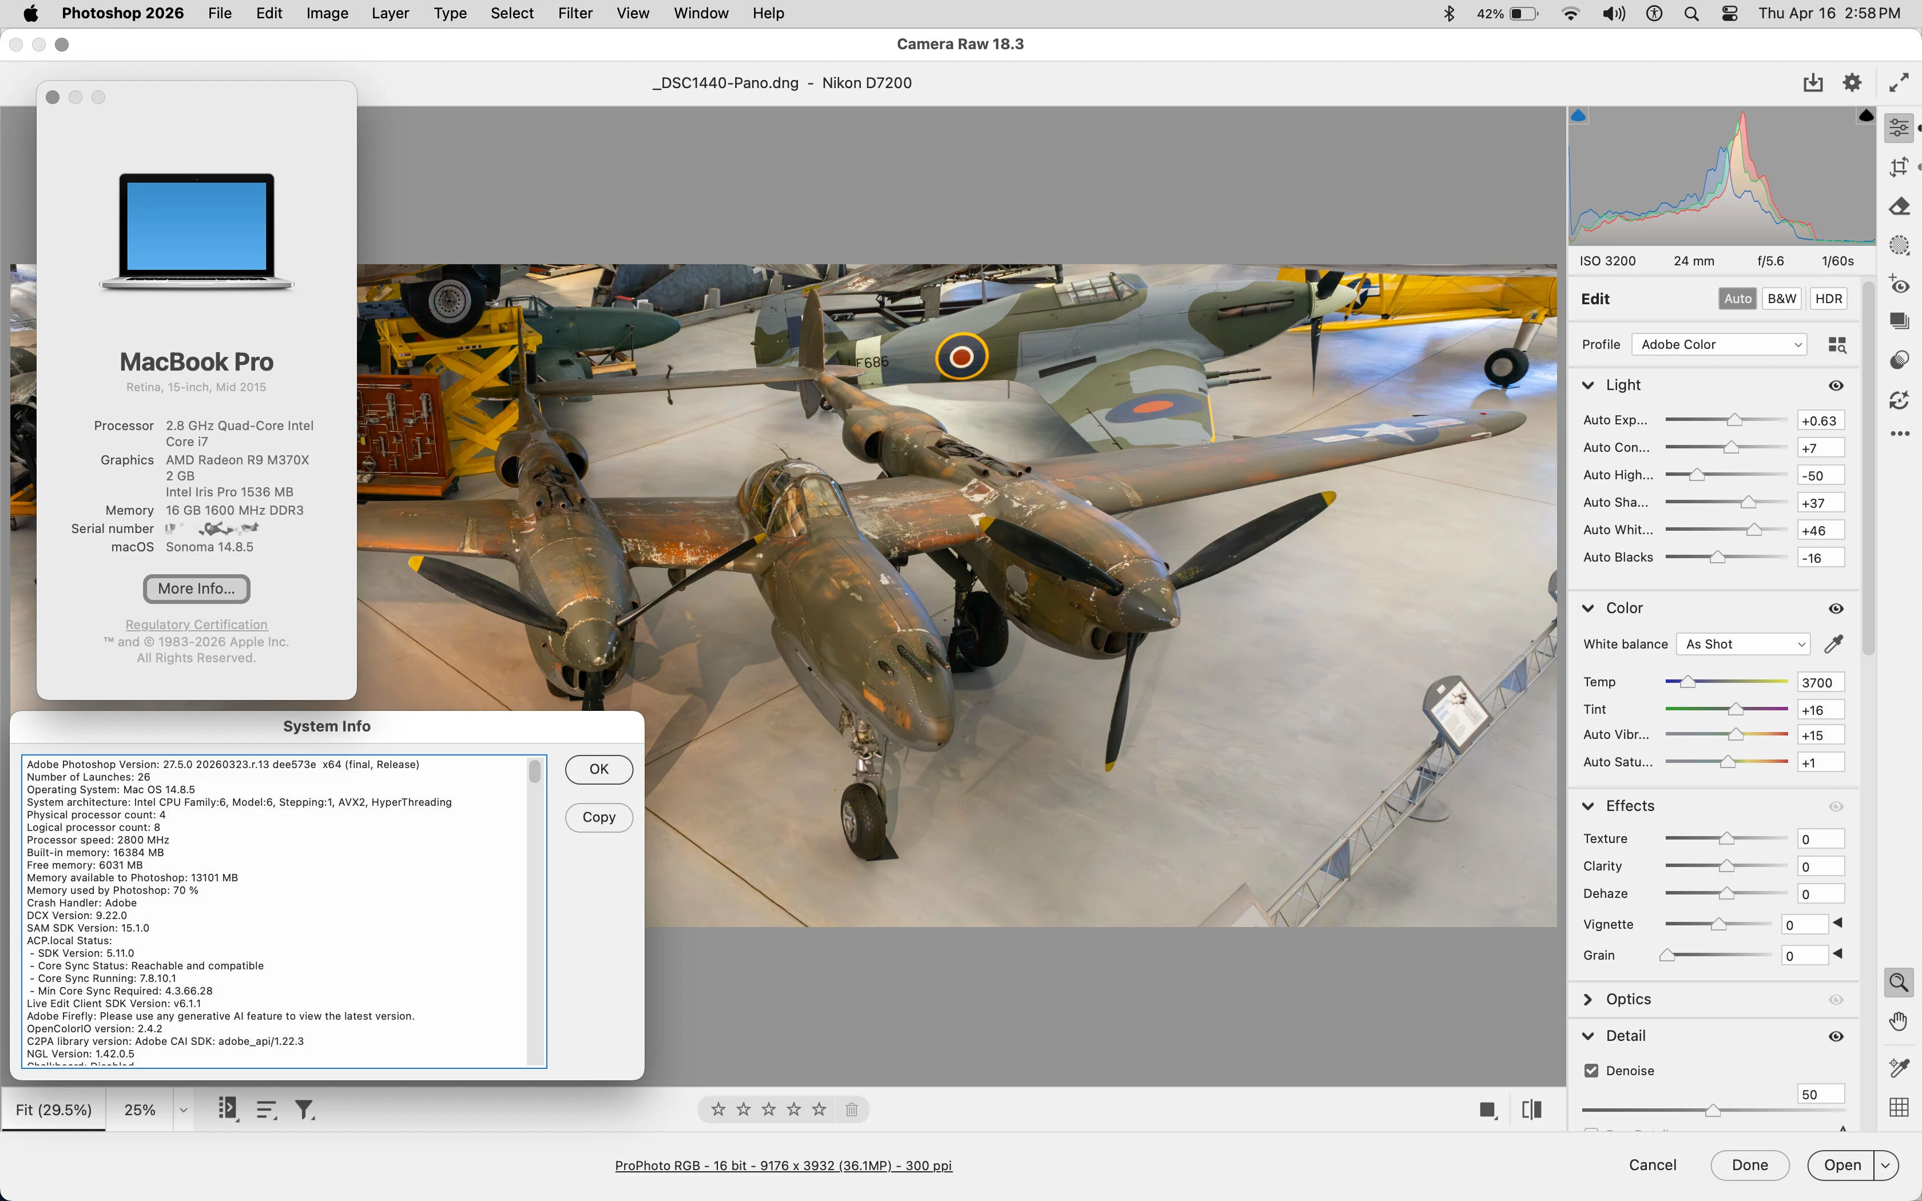Toggle visibility of Color panel edits

[x=1836, y=609]
